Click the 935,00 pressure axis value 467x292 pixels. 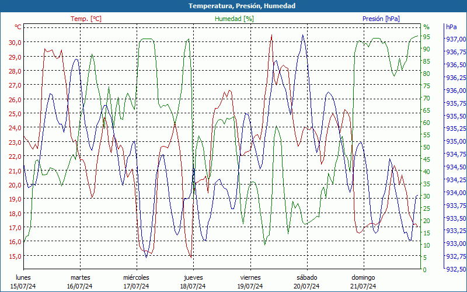pos(456,141)
